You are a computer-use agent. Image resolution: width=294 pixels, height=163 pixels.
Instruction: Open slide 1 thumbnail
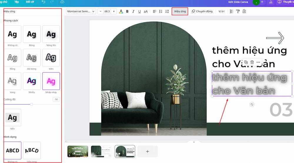coord(78,151)
